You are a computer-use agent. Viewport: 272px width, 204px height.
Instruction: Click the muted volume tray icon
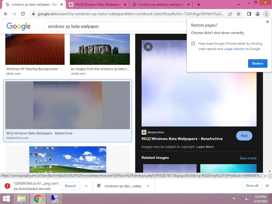click(247, 199)
